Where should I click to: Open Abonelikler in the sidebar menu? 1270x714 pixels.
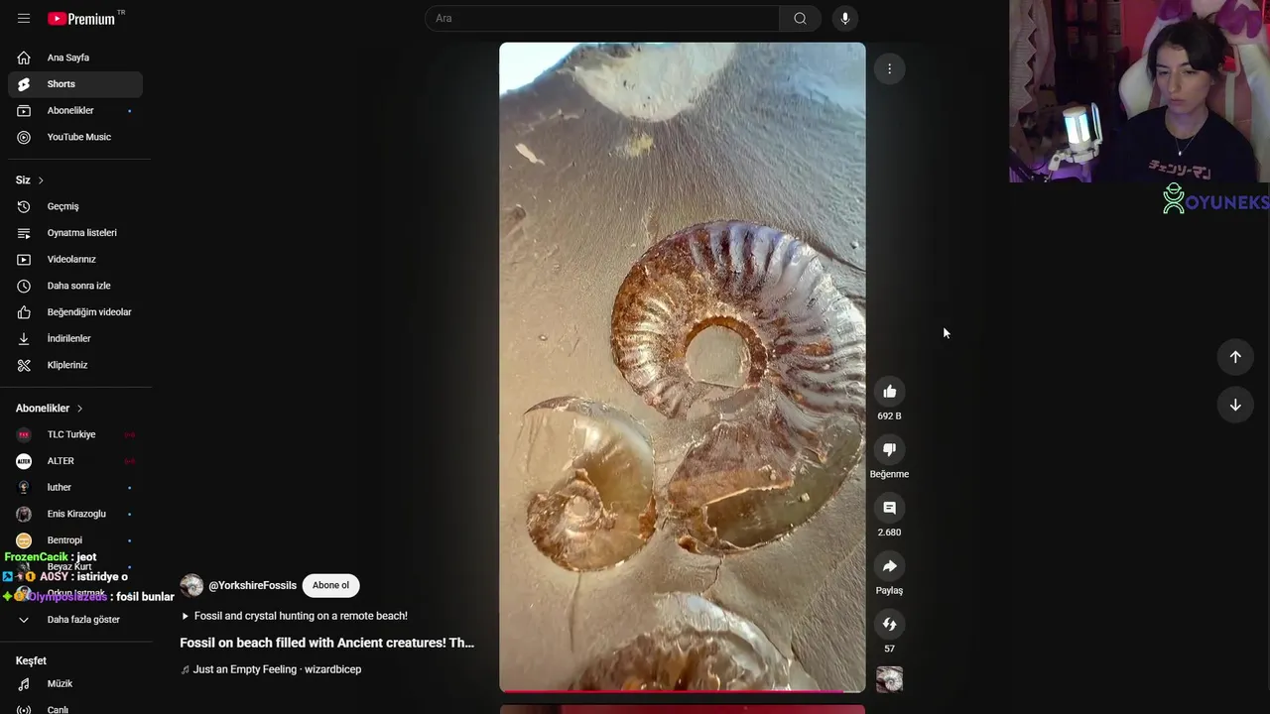(75, 110)
